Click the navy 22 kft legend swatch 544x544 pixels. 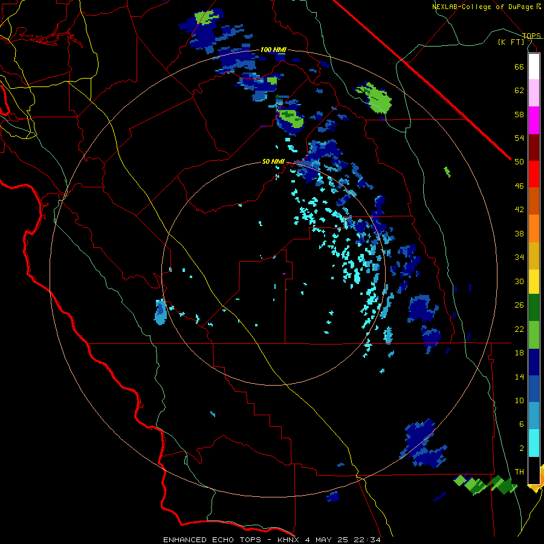pyautogui.click(x=534, y=362)
